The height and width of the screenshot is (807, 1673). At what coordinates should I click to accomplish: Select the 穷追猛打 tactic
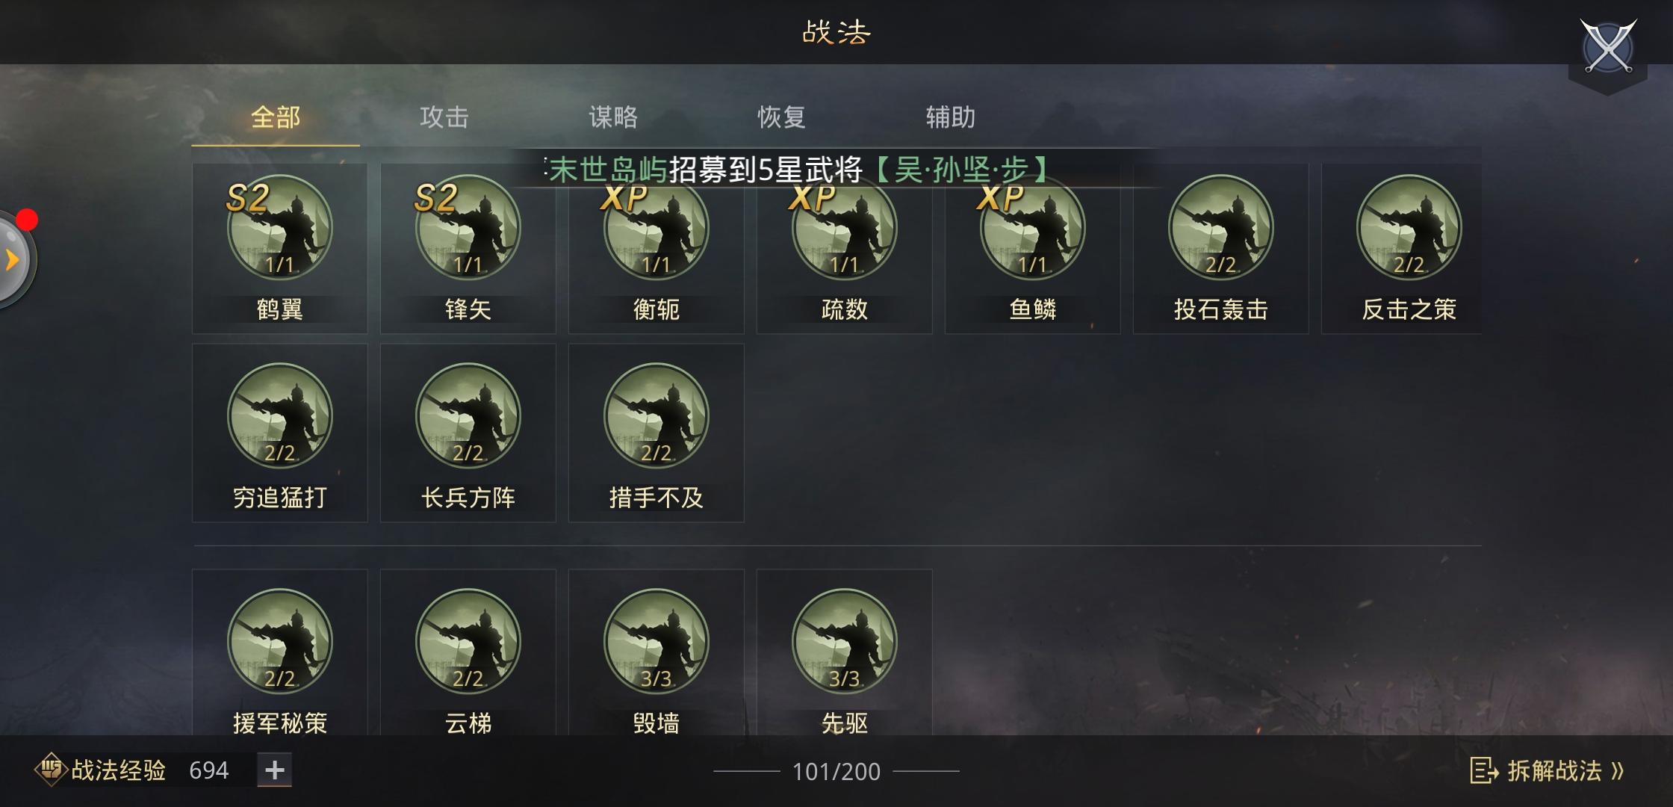(x=279, y=433)
